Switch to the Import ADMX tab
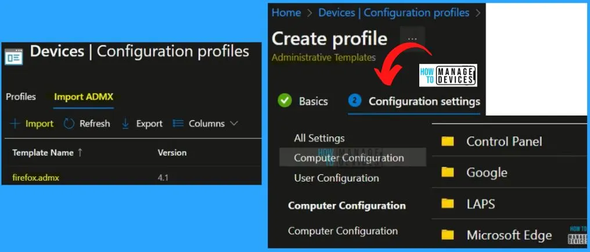This screenshot has width=590, height=252. [x=84, y=96]
